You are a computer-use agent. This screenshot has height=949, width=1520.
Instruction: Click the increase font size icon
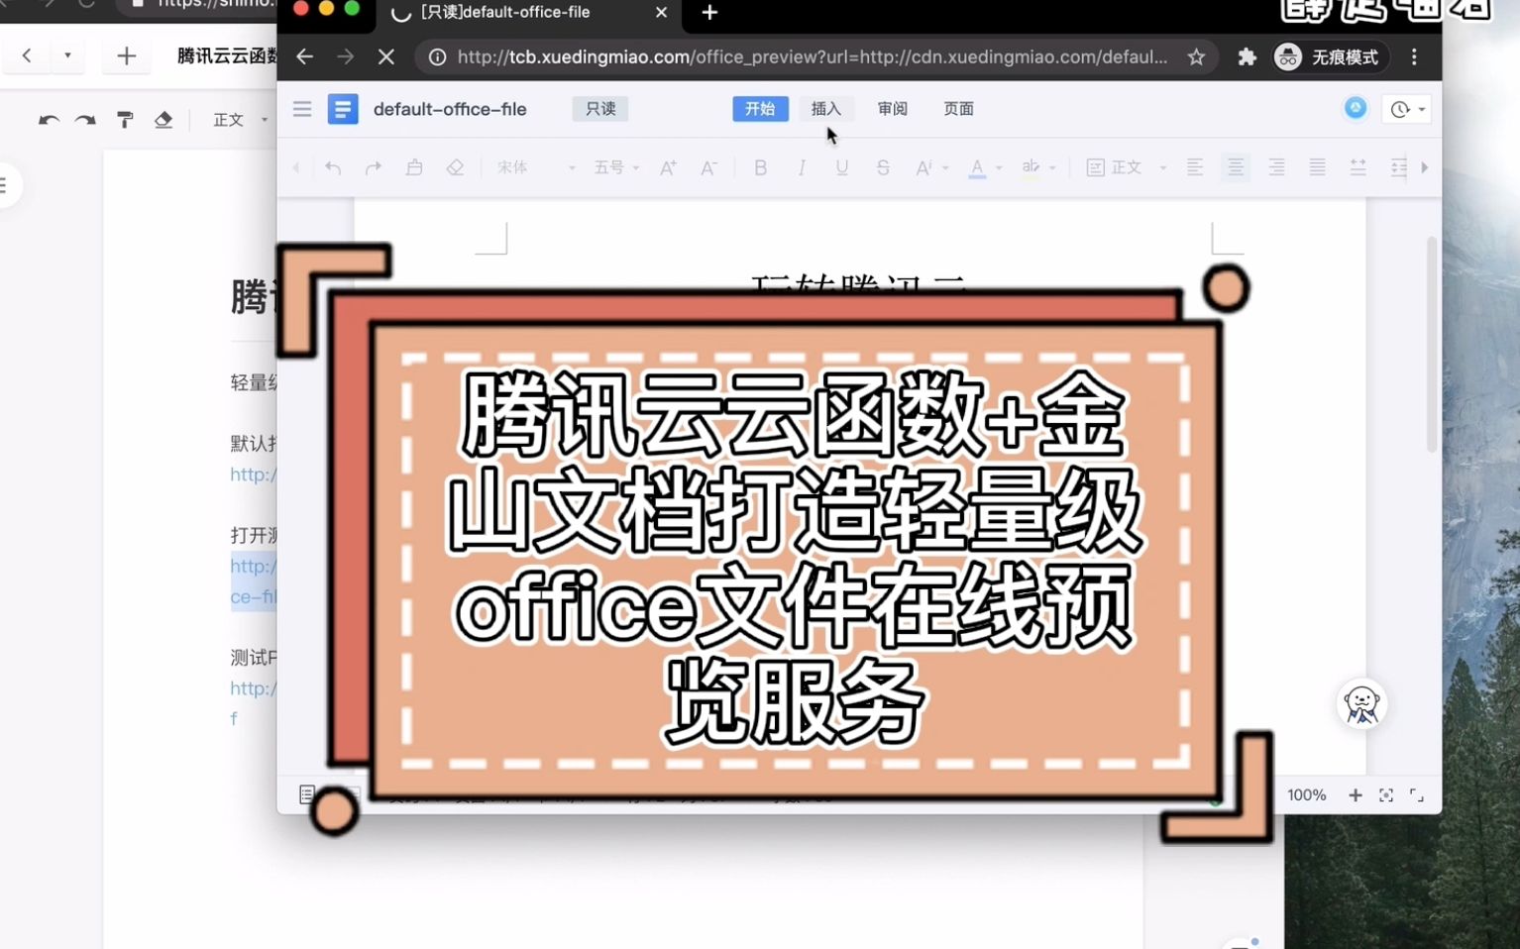point(668,168)
